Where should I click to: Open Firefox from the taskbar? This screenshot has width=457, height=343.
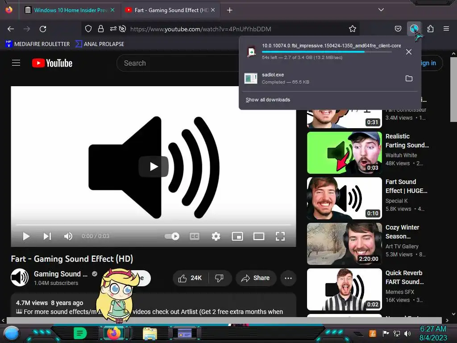[x=114, y=333]
